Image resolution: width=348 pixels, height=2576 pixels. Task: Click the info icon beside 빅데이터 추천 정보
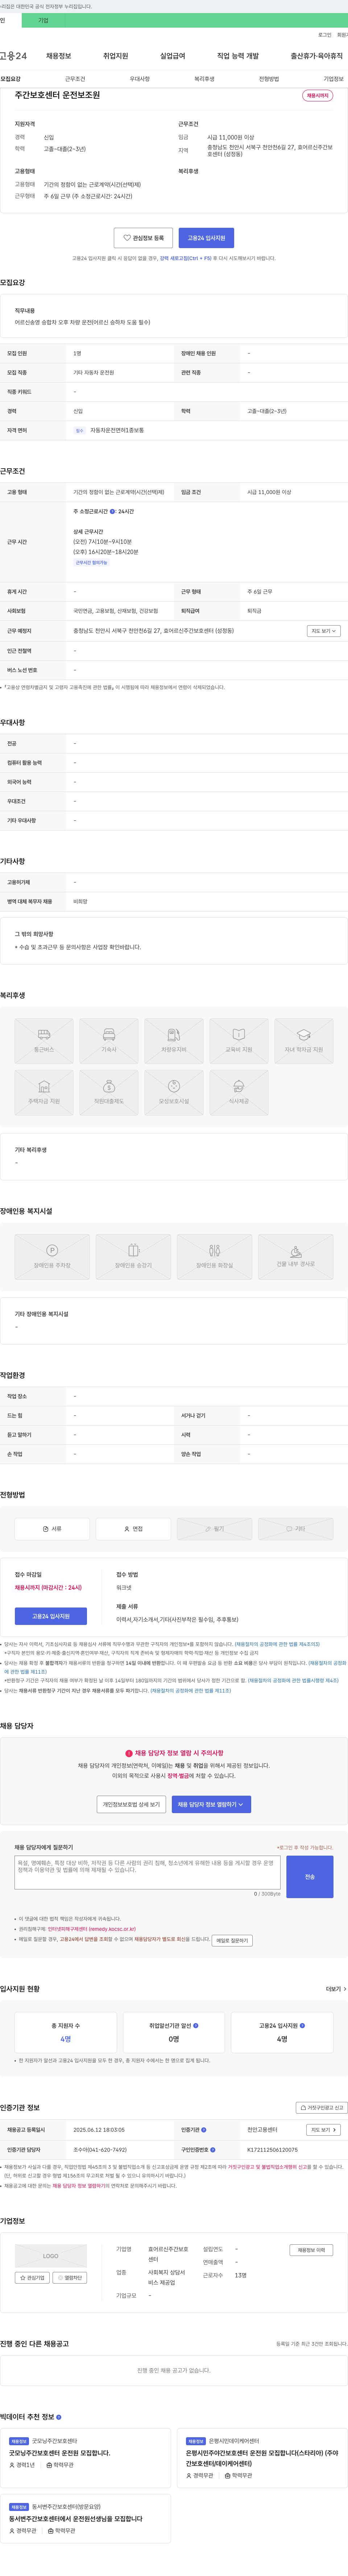coord(59,2417)
